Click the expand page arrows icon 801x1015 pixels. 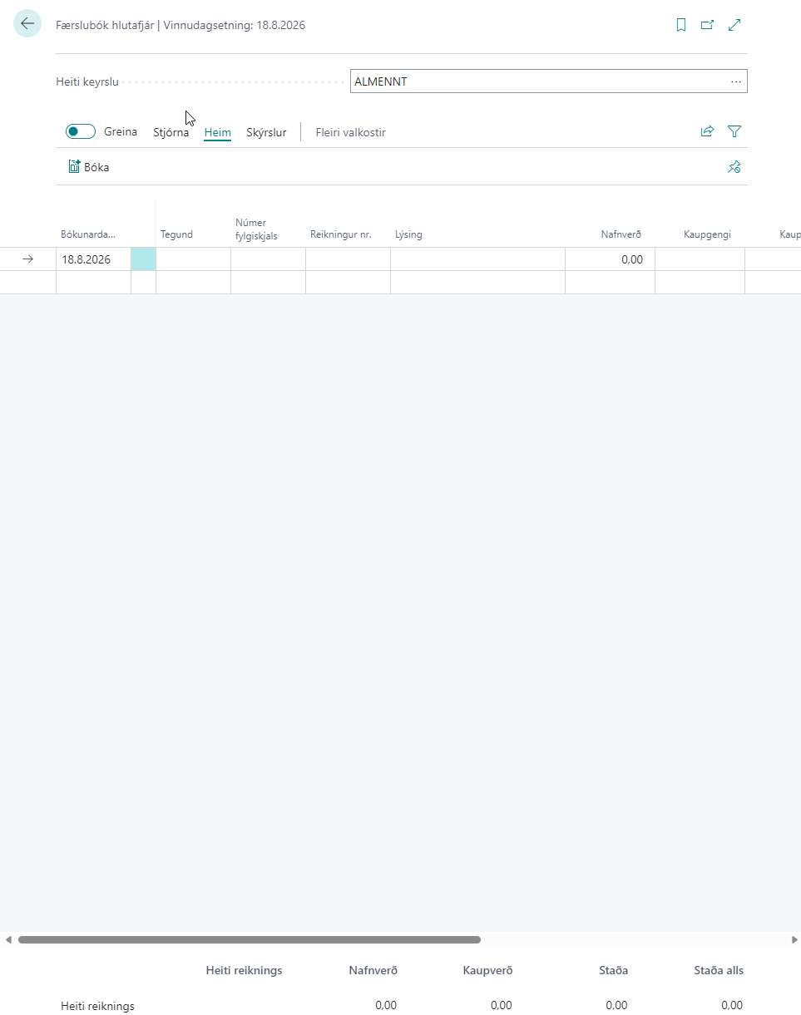click(x=734, y=25)
